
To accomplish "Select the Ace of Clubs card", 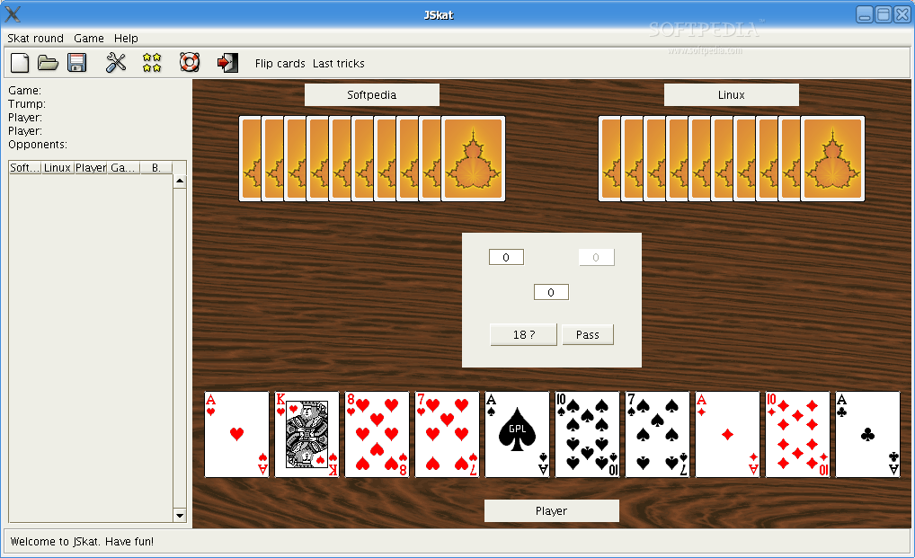I will (867, 434).
